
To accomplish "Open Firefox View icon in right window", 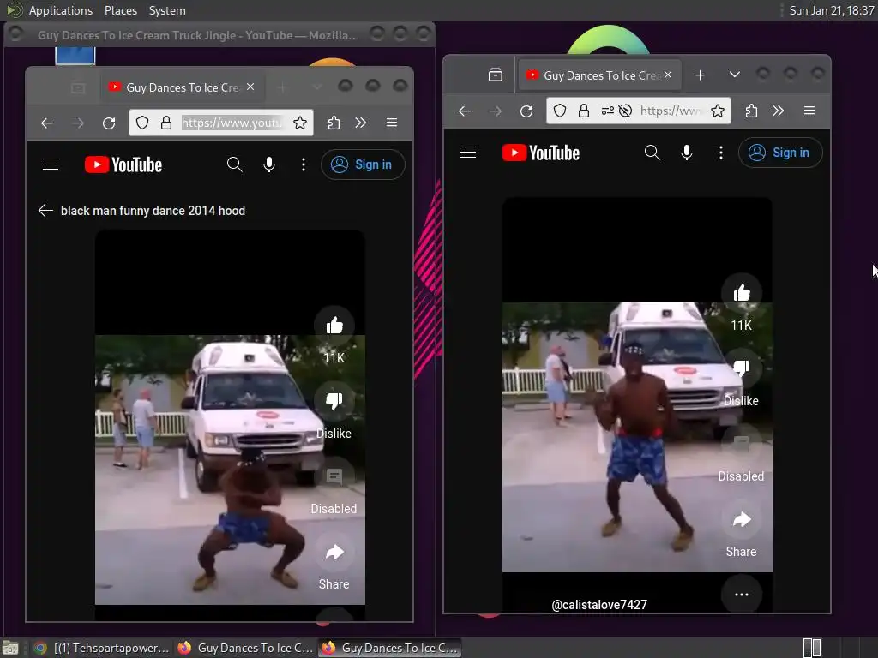I will click(x=496, y=75).
